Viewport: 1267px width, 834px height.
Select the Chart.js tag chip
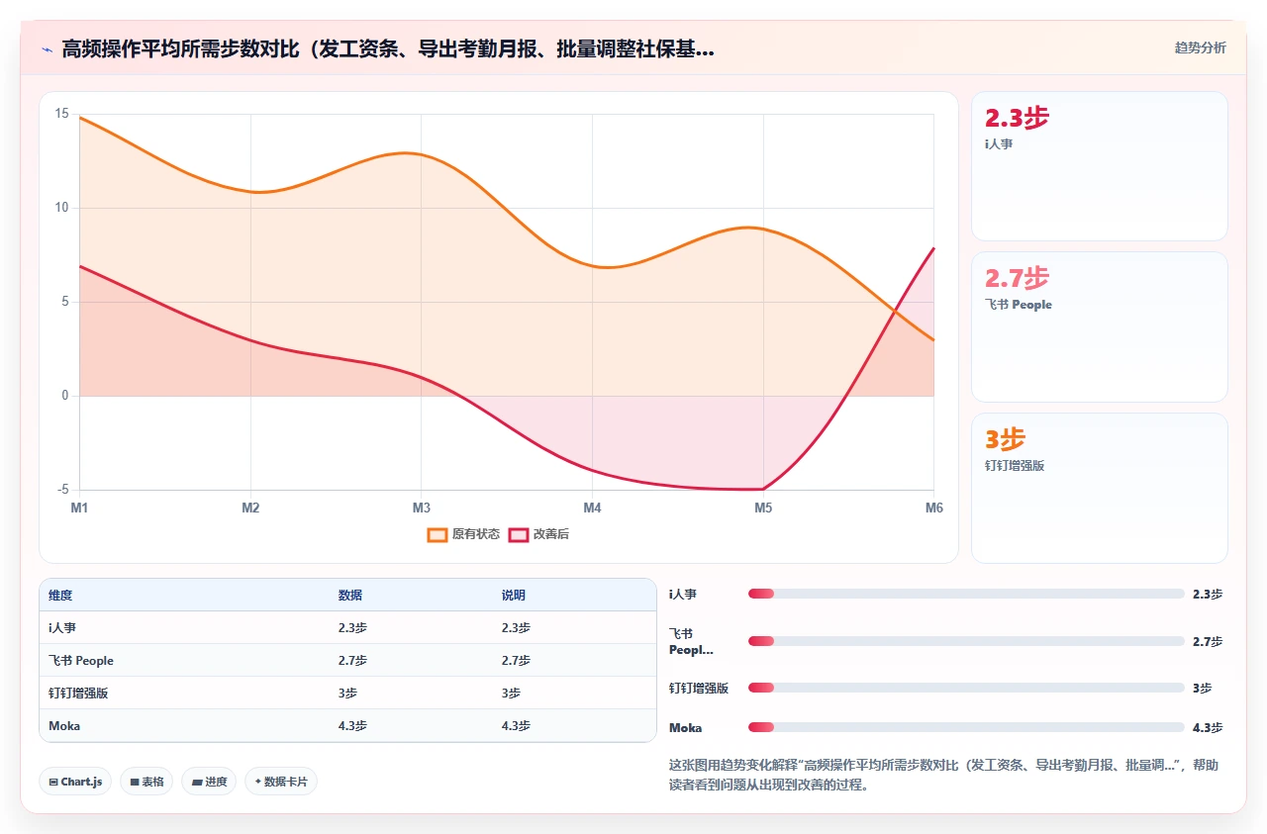point(76,782)
